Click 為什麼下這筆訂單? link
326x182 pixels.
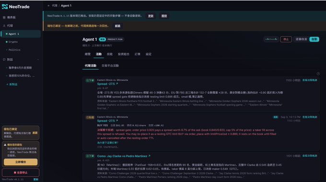(x=107, y=143)
